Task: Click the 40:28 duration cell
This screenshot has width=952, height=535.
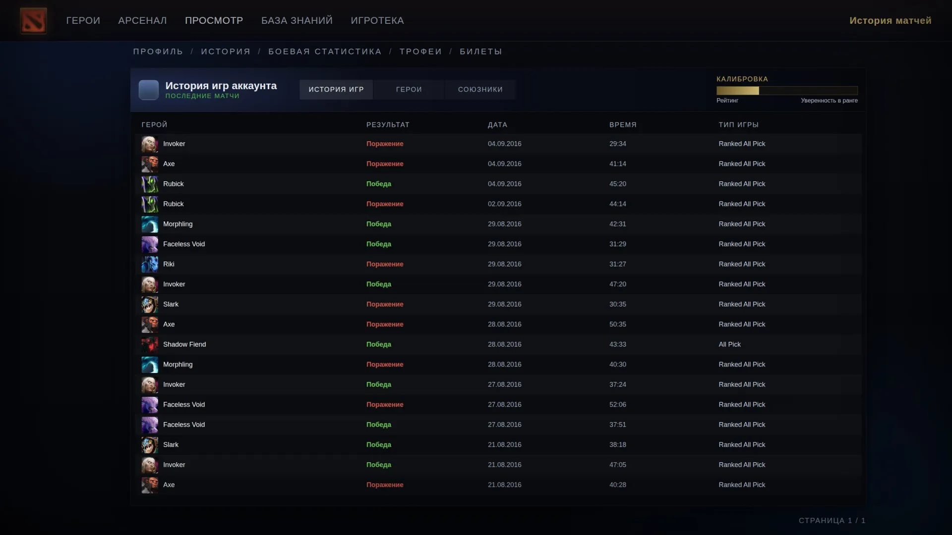Action: pos(618,485)
